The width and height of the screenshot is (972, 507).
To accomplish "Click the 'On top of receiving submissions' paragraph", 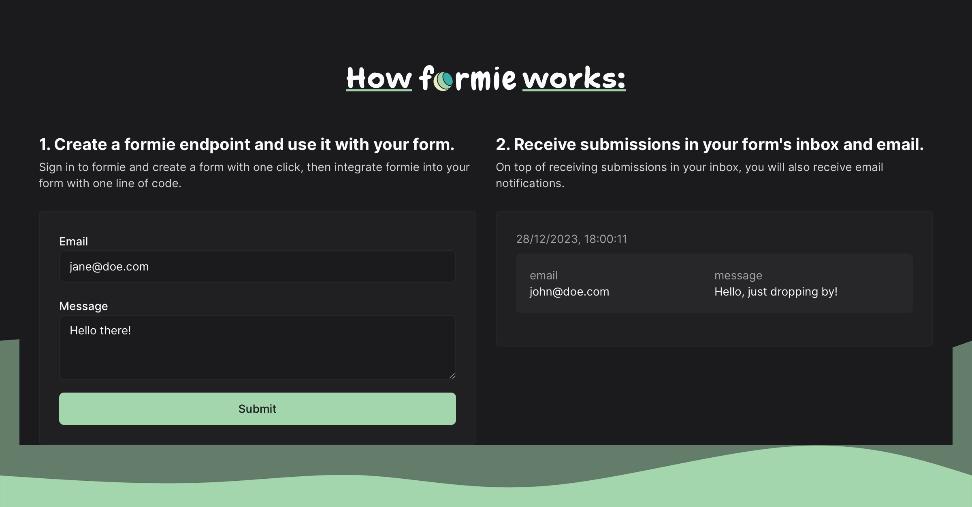I will click(x=689, y=175).
